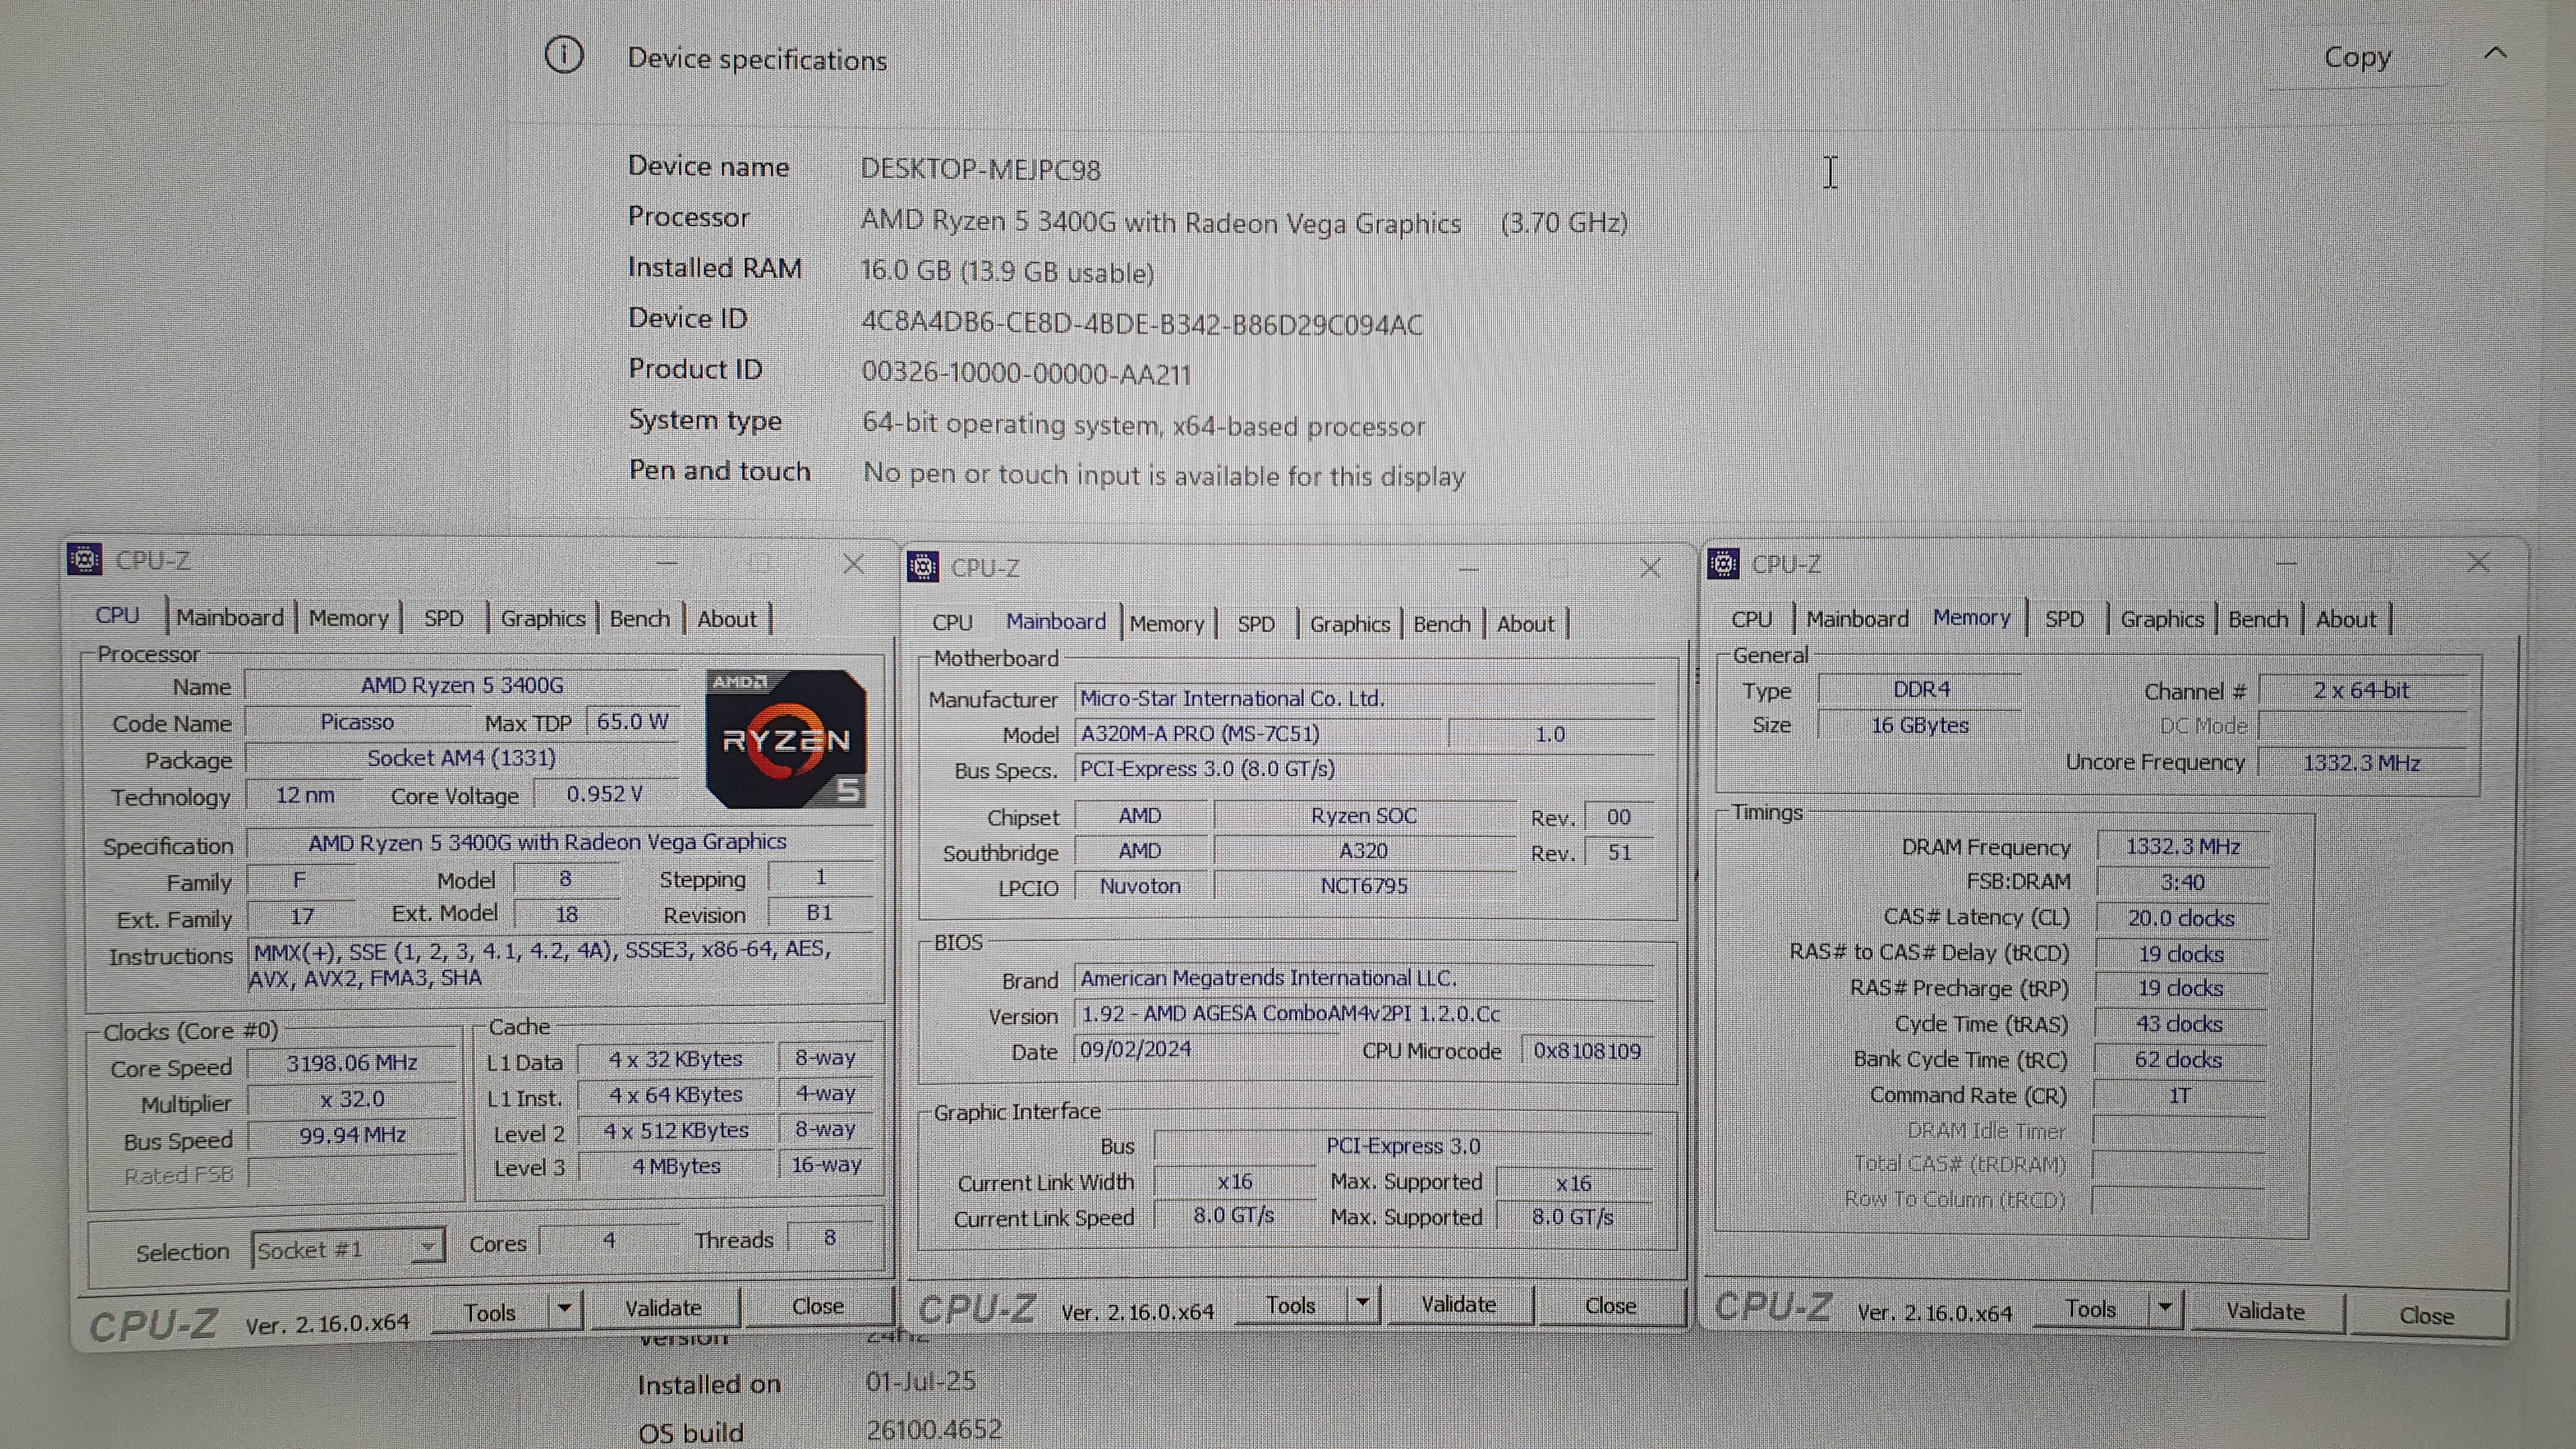Click the Code Name Picasso field
2576x1449 pixels.
click(x=357, y=722)
